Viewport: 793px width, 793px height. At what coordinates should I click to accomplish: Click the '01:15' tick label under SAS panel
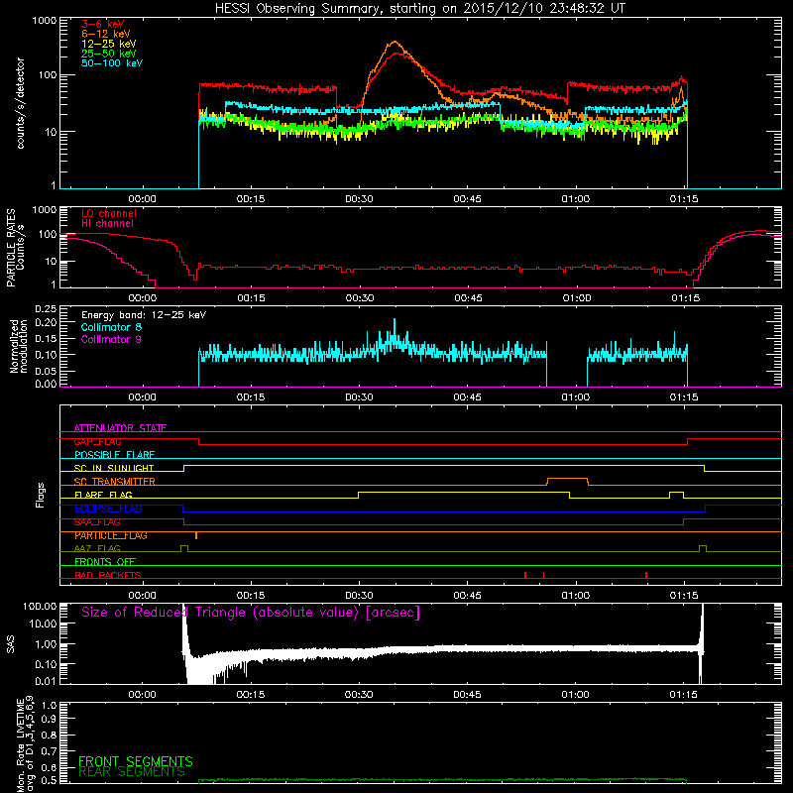click(683, 695)
